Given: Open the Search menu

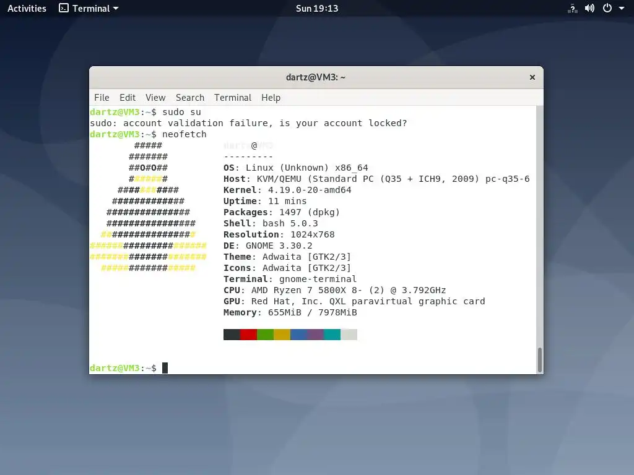Looking at the screenshot, I should [x=189, y=98].
